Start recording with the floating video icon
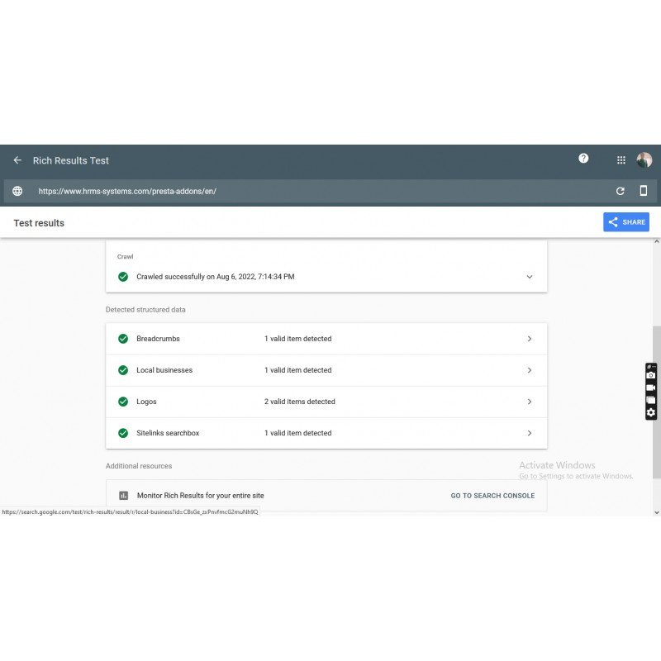 point(651,388)
